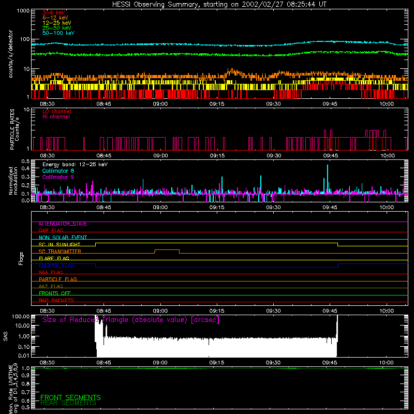Select the Collimator 8 legend label
The width and height of the screenshot is (414, 414).
[x=58, y=171]
